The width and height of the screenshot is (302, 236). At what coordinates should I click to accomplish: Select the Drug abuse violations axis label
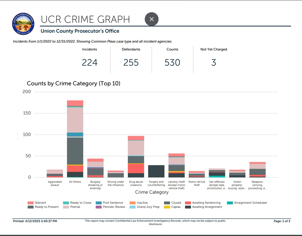pyautogui.click(x=136, y=183)
